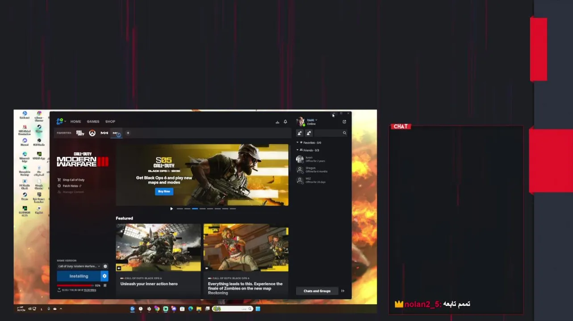Click the stream overlay CHAT label
This screenshot has width=573, height=321.
[401, 127]
